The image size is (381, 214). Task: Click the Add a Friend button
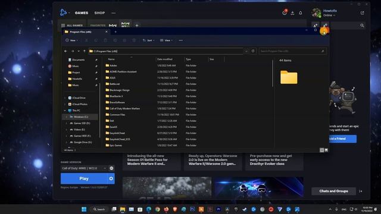343,139
